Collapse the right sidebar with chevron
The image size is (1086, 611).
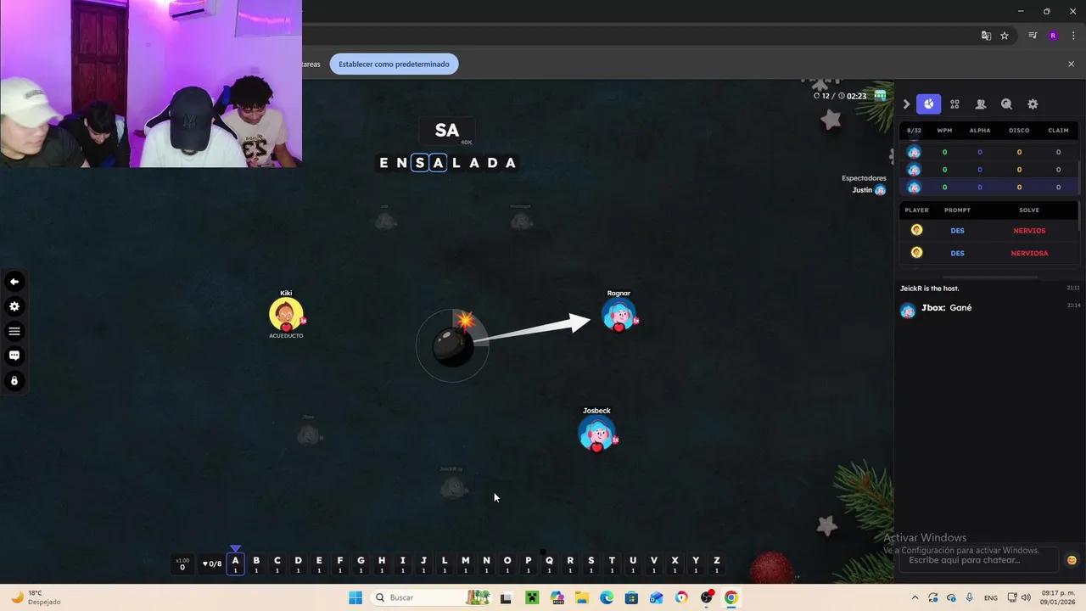906,104
